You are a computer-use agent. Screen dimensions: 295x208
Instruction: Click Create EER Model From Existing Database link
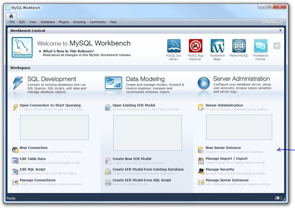pyautogui.click(x=148, y=169)
